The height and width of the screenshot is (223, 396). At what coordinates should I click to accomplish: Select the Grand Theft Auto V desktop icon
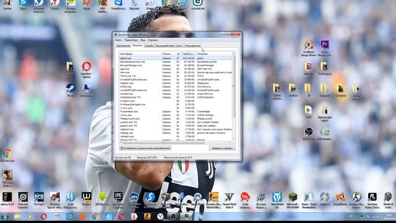(x=230, y=200)
